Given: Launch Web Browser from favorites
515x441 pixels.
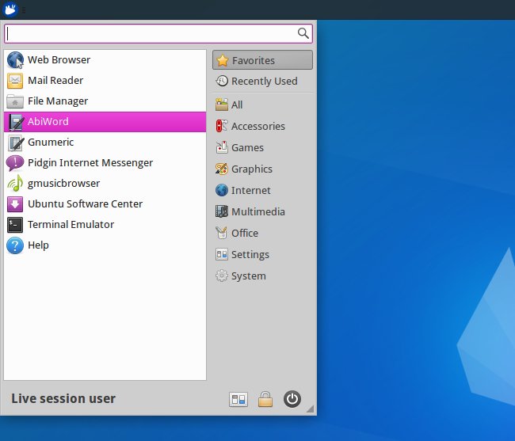Looking at the screenshot, I should pos(105,60).
